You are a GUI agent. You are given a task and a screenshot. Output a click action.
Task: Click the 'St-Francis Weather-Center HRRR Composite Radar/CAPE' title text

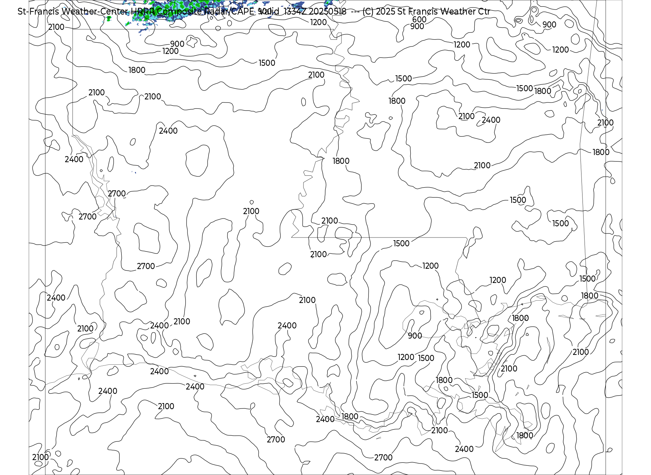point(136,12)
